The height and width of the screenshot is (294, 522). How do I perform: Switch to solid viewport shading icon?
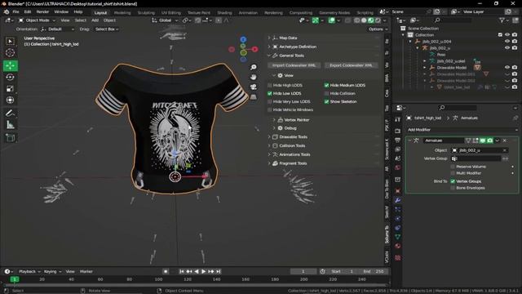364,20
